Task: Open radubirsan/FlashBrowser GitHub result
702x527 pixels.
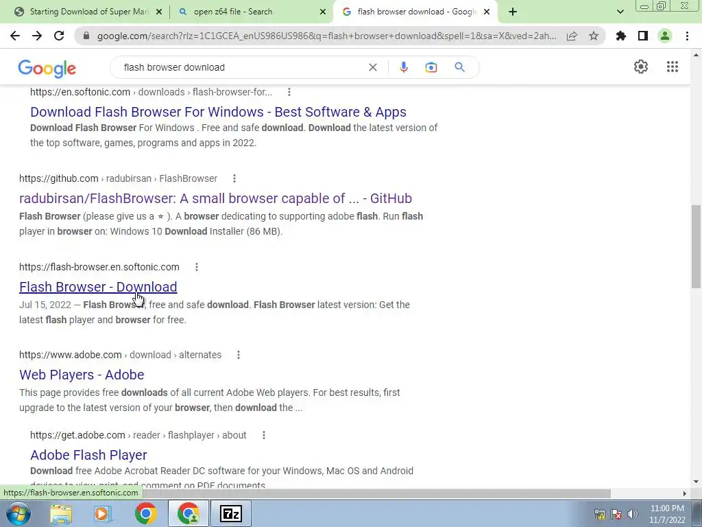Action: pyautogui.click(x=215, y=198)
